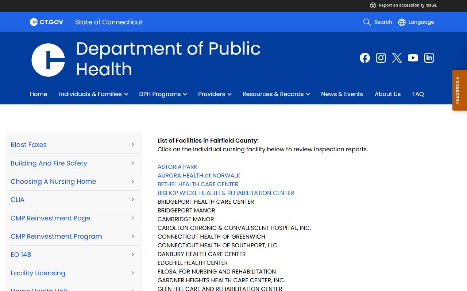Expand the DPH Programs menu

(163, 94)
